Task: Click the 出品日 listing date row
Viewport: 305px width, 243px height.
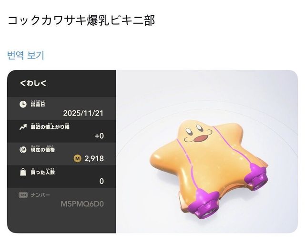Action: click(x=61, y=108)
